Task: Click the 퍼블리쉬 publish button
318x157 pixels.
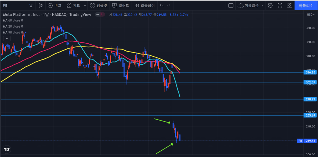Action: click(x=306, y=6)
